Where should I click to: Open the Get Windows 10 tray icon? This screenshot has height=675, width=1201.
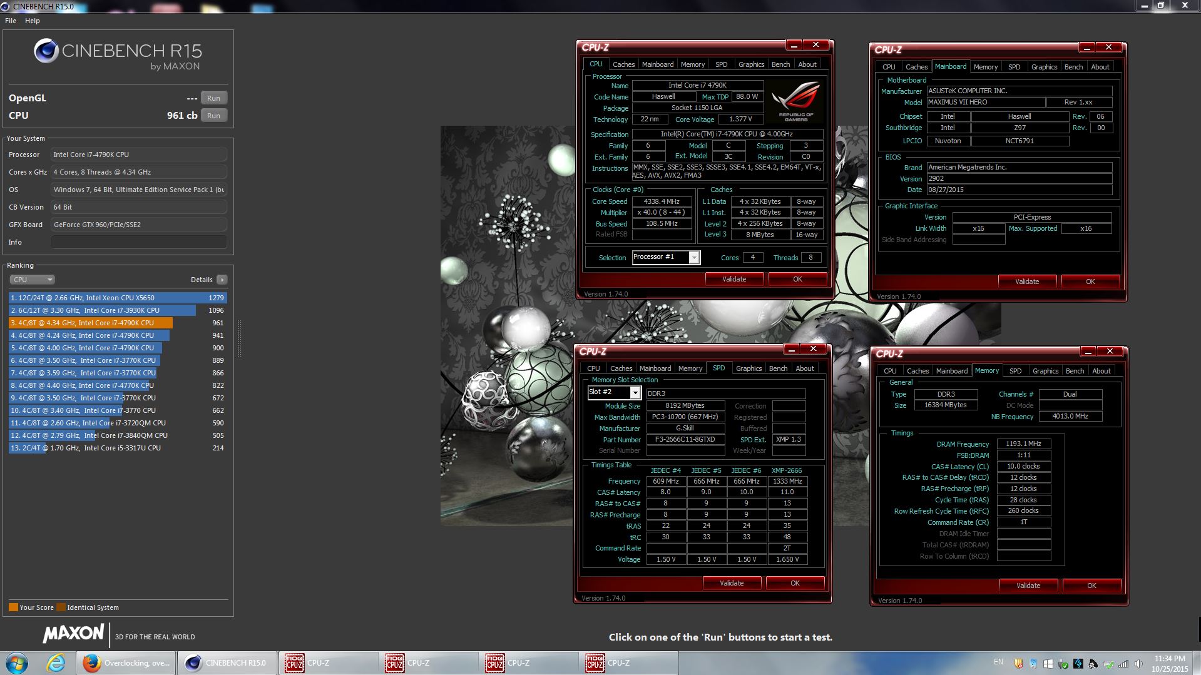pos(1048,664)
